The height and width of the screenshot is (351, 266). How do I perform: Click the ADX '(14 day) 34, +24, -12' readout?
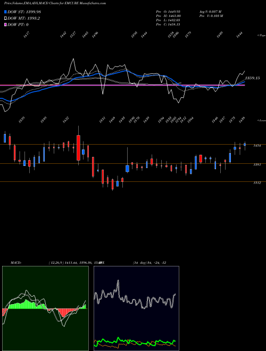point(149,263)
